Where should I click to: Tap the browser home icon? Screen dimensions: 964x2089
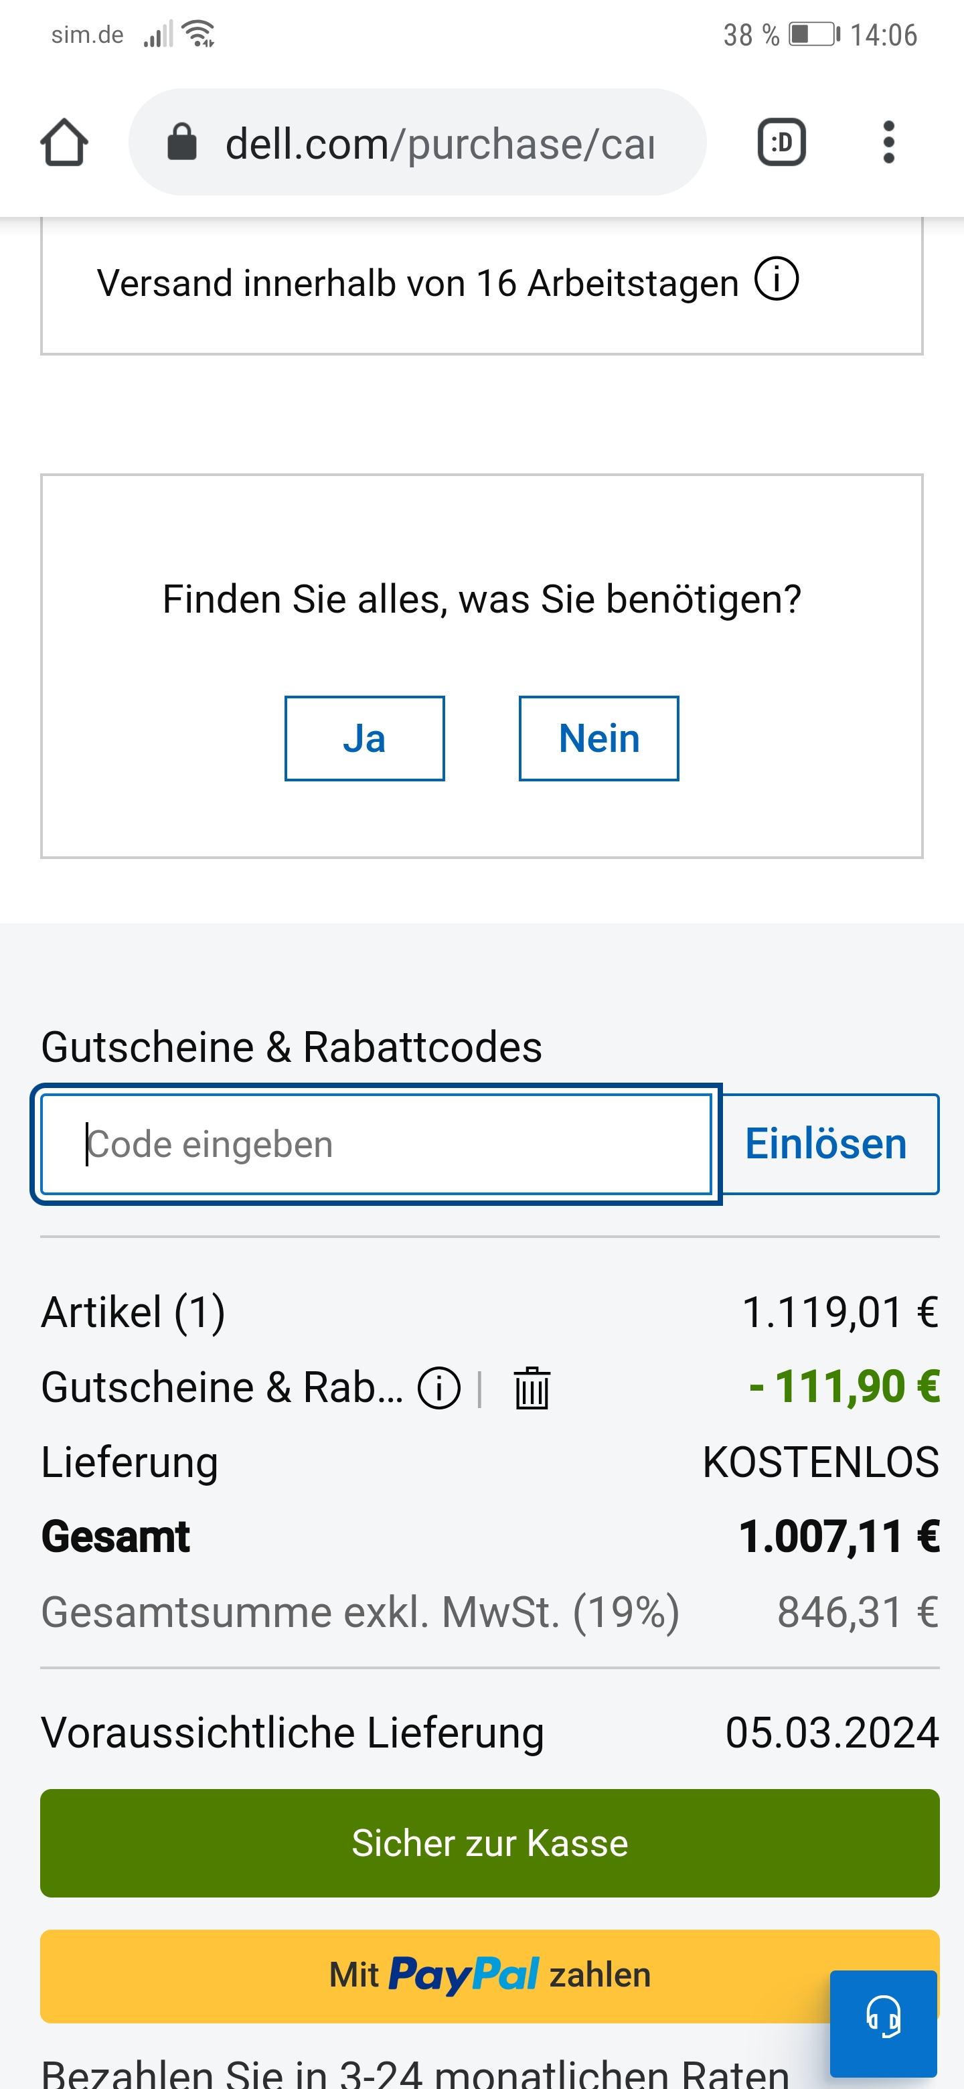(64, 143)
